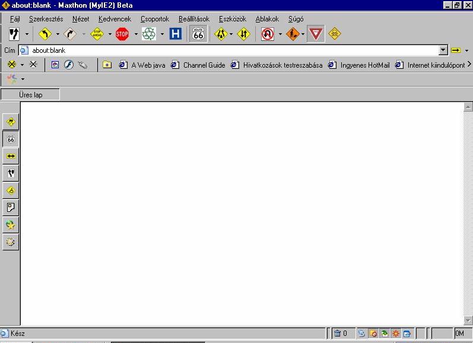Click the sidebar wheelchair sign icon

tap(11, 190)
